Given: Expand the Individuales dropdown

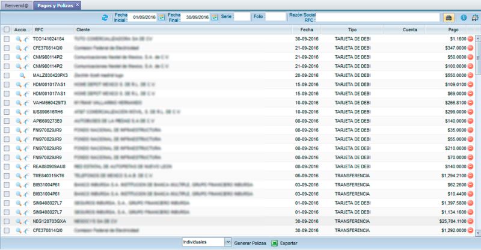Looking at the screenshot, I should (227, 242).
